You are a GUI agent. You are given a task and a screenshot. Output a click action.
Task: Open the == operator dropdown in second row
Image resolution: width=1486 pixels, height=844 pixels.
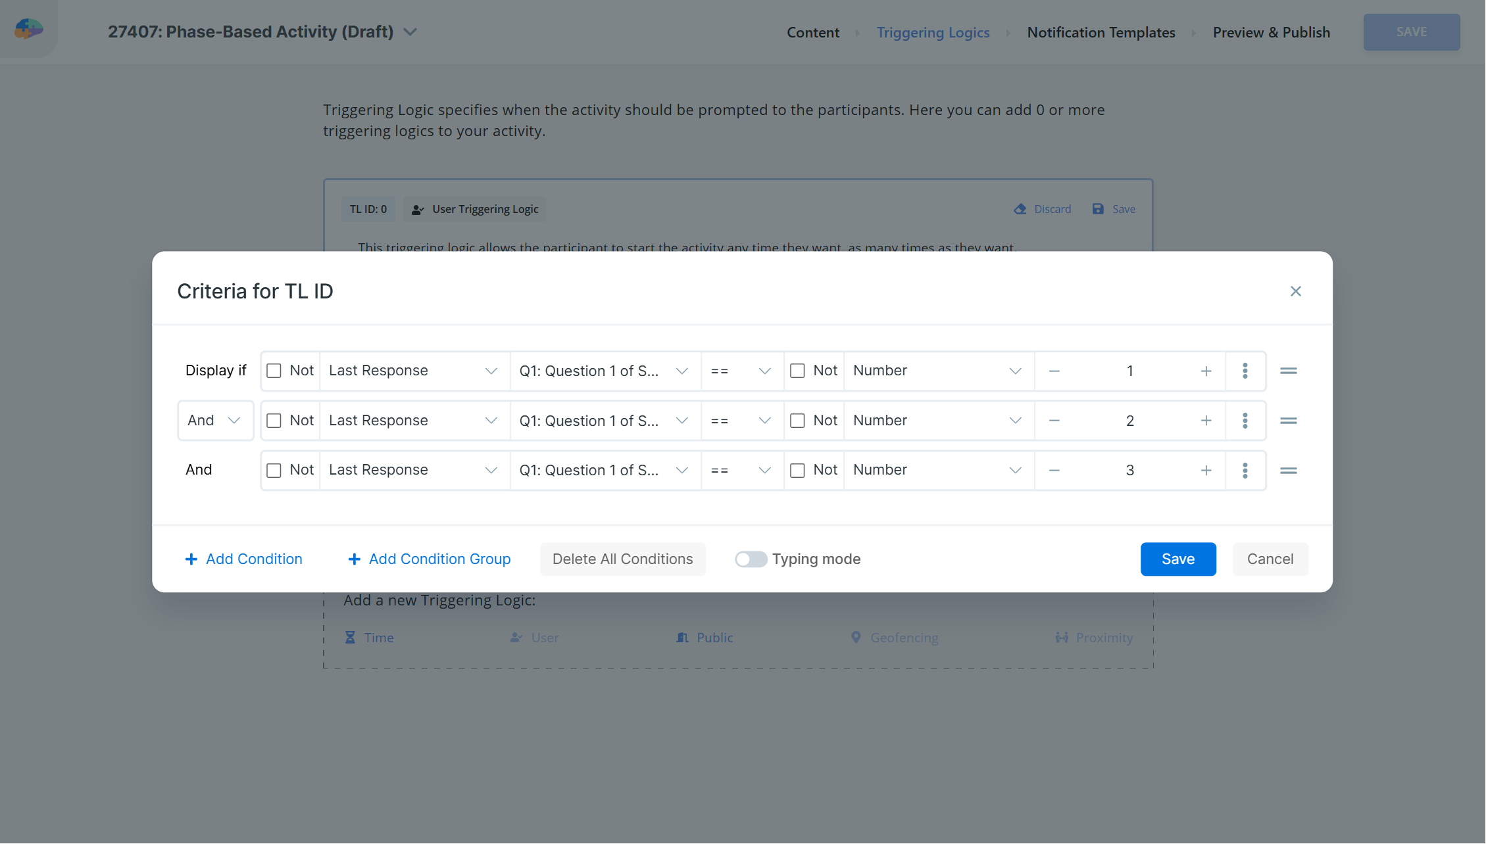(x=741, y=421)
